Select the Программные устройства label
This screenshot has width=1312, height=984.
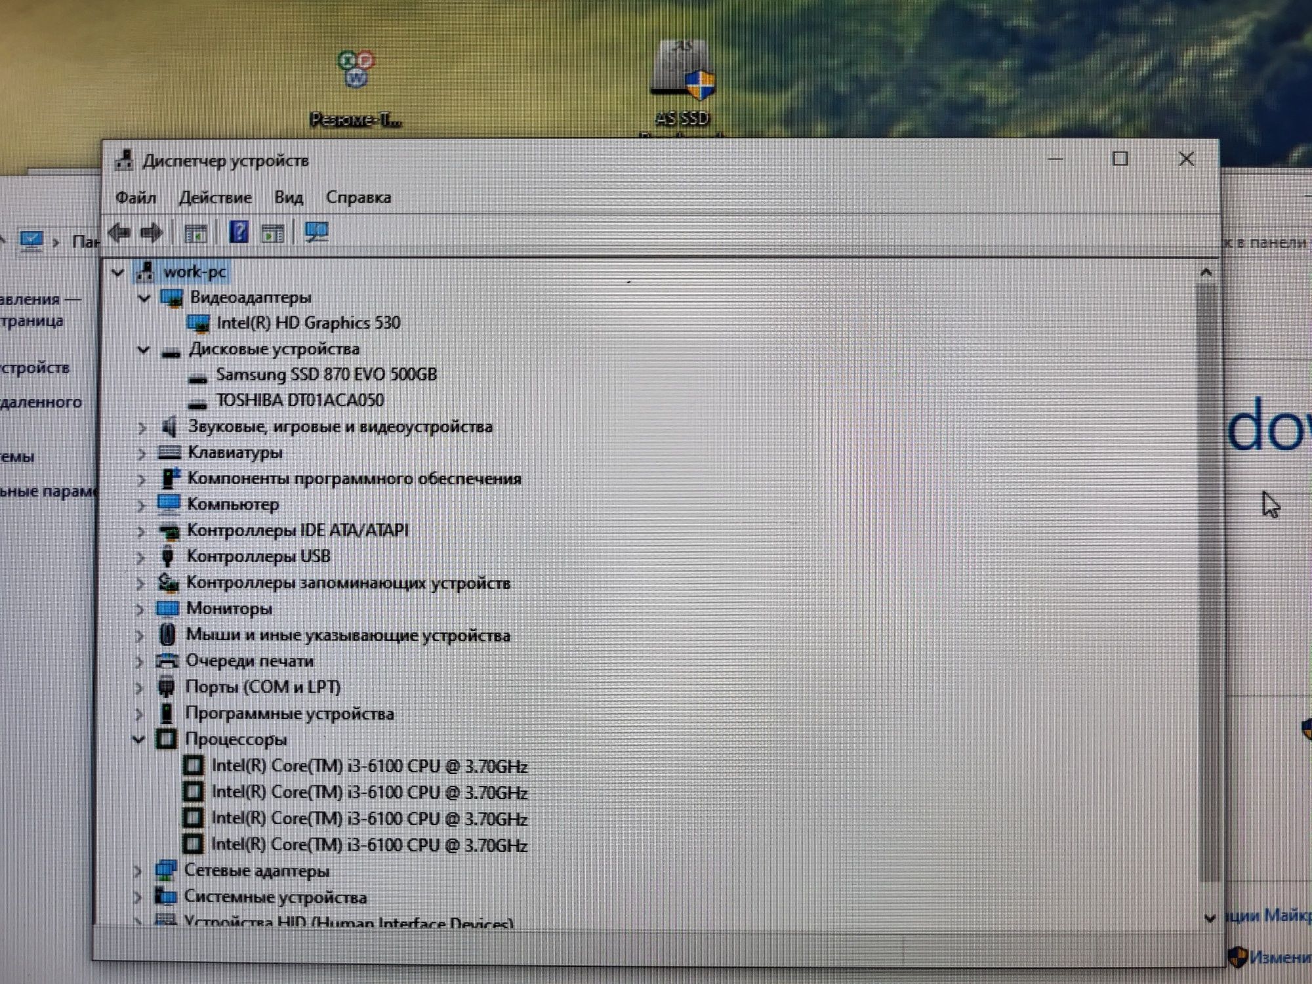pos(289,713)
